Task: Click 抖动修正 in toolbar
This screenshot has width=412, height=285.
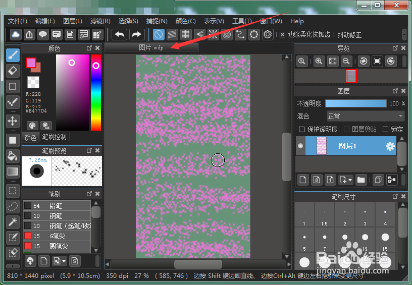Action: click(349, 35)
